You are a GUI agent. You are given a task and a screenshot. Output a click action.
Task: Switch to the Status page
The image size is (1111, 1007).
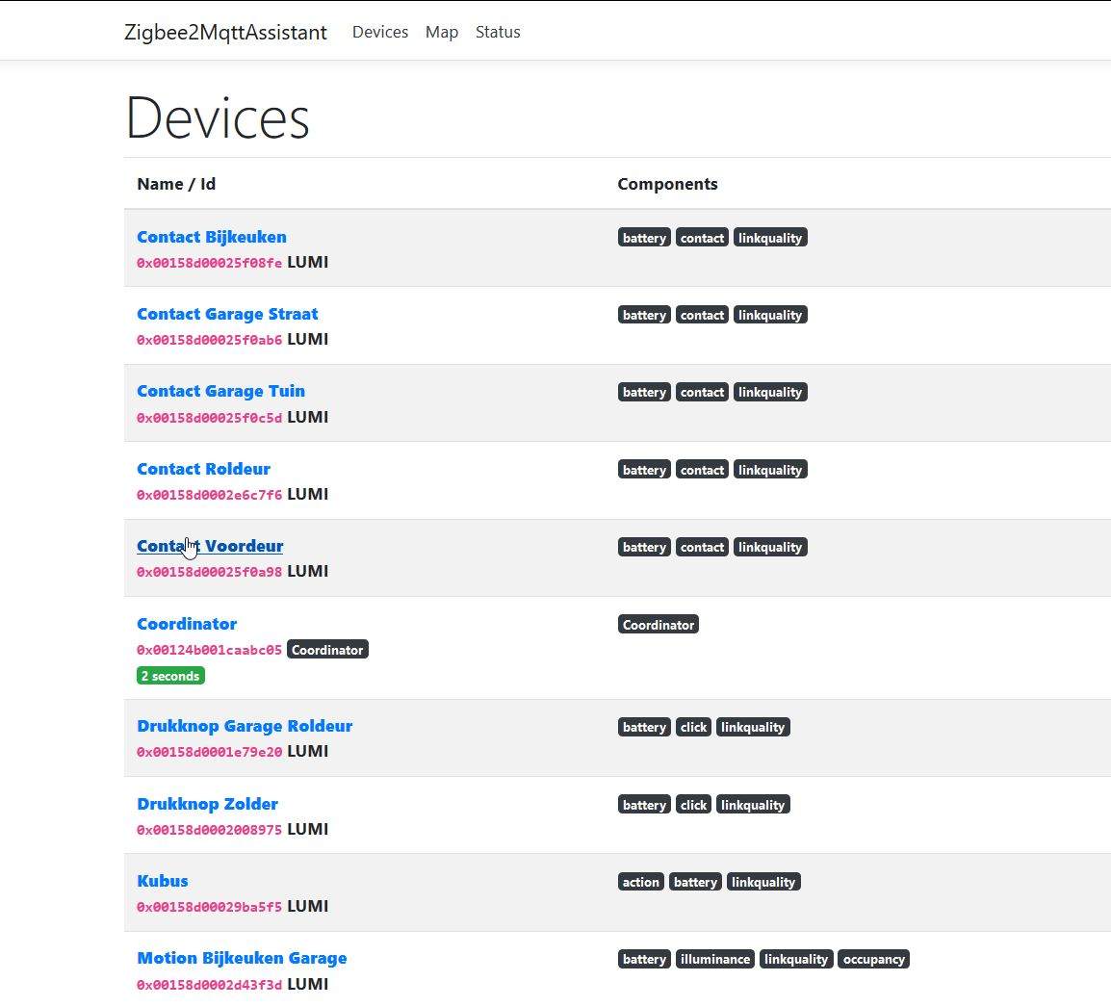497,32
